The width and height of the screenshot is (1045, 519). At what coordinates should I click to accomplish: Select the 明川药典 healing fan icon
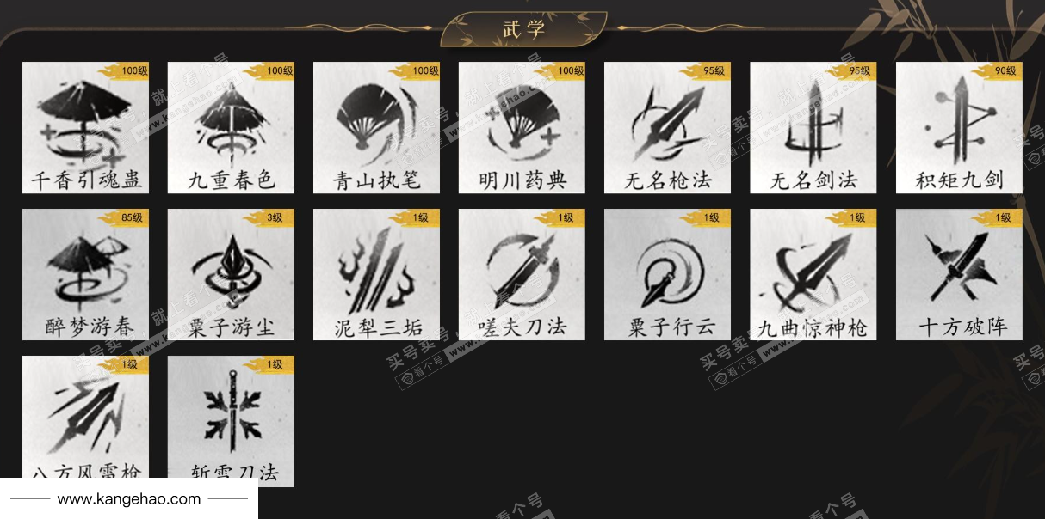pyautogui.click(x=522, y=128)
